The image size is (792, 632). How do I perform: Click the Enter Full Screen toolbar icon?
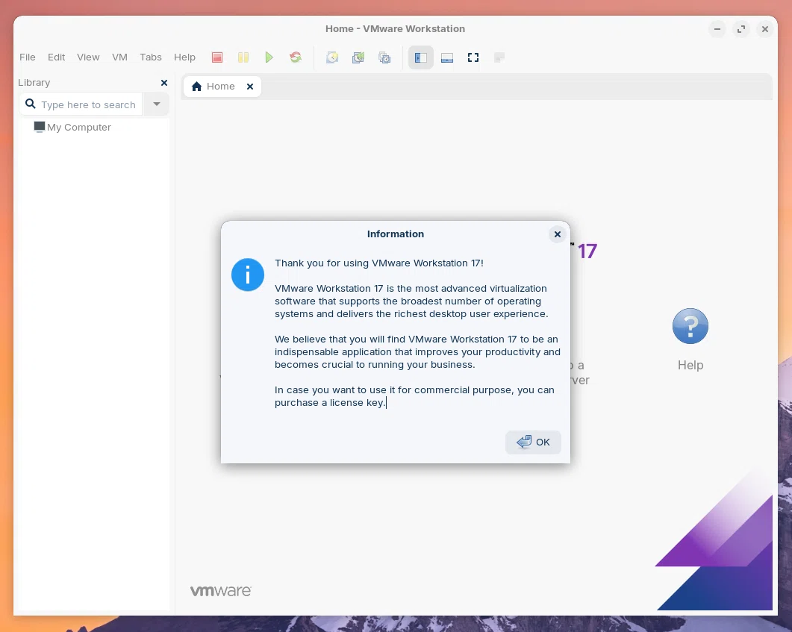click(473, 57)
